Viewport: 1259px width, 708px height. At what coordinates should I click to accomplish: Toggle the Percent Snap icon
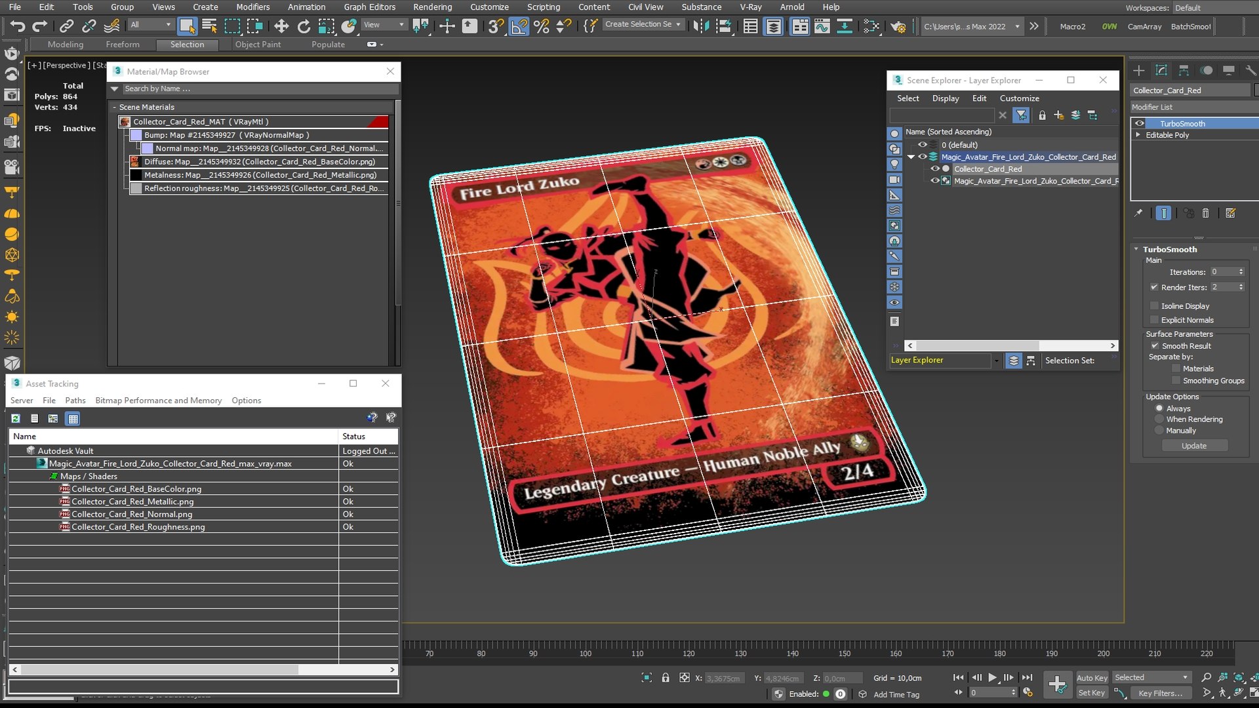[x=542, y=26]
